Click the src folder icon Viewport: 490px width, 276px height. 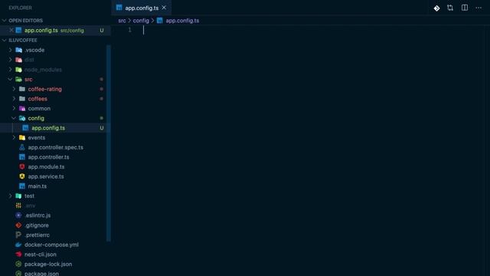(x=18, y=79)
